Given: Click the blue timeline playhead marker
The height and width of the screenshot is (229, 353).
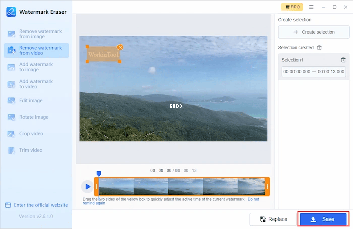Looking at the screenshot, I should point(99,173).
